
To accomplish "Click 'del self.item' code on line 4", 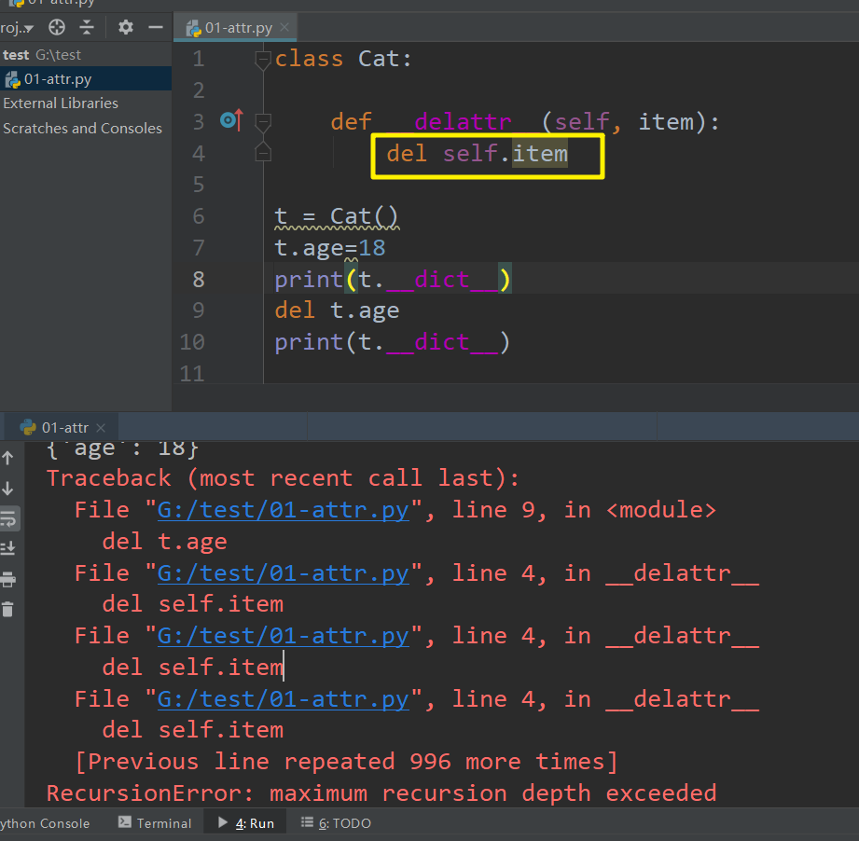I will point(477,153).
